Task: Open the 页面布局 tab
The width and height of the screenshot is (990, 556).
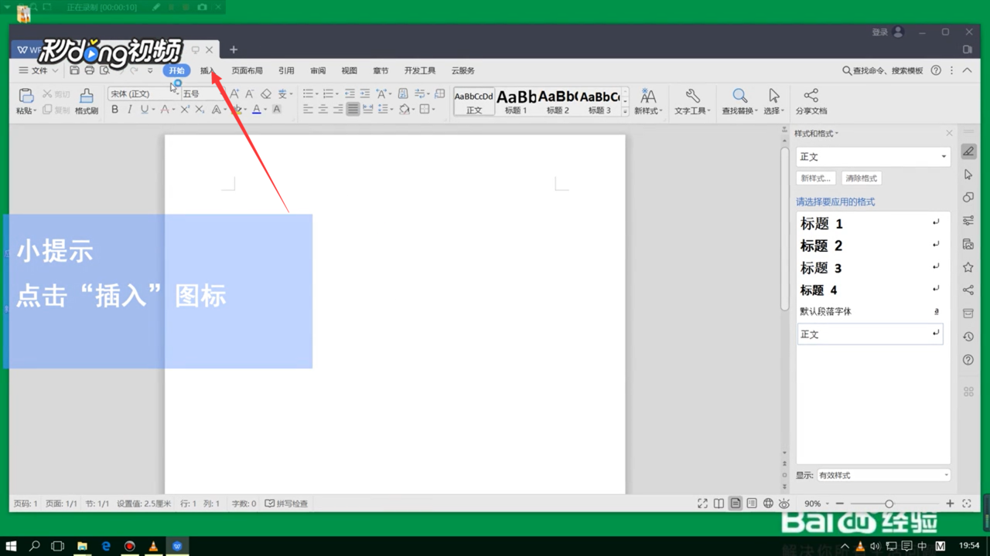Action: point(247,70)
